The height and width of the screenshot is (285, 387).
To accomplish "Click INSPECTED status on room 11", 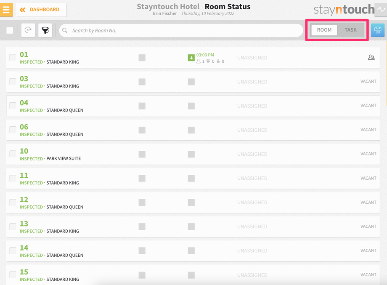I will (32, 183).
